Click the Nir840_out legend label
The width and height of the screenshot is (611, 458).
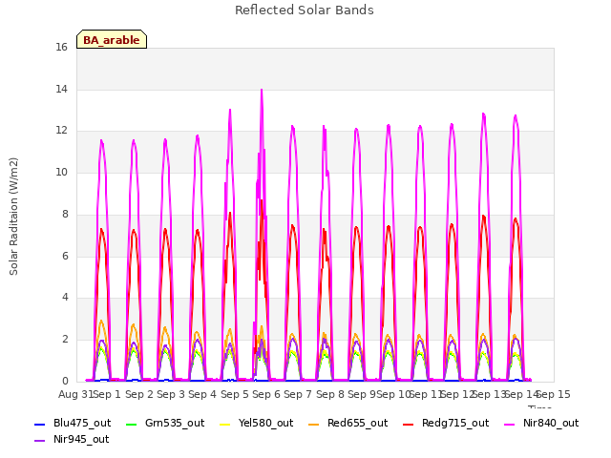click(551, 423)
